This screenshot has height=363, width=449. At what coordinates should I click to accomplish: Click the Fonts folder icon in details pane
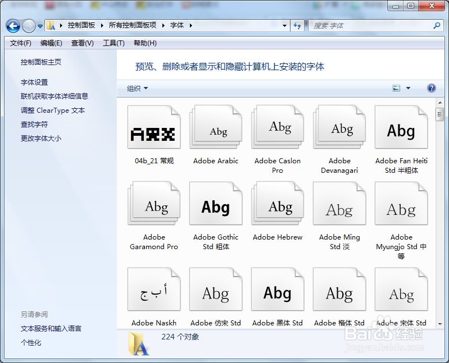(x=138, y=343)
